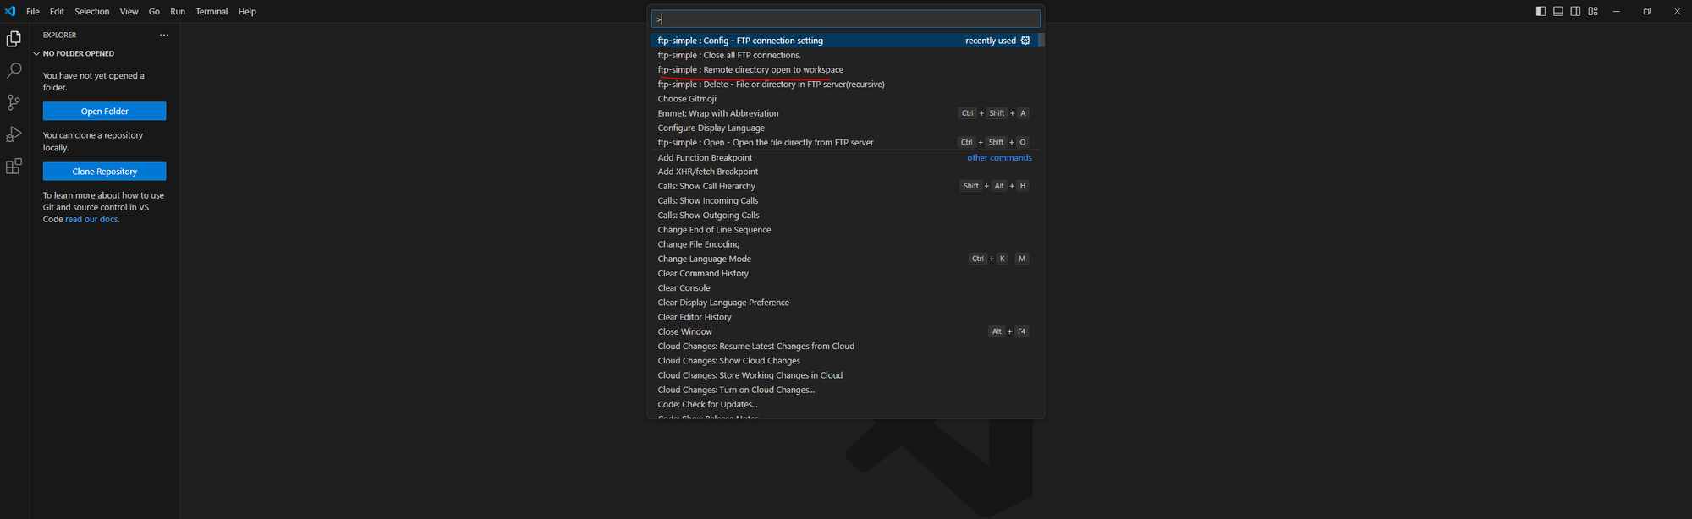Open the Search view icon
This screenshot has height=519, width=1692.
[14, 71]
